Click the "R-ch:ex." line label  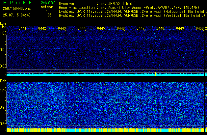67,15
